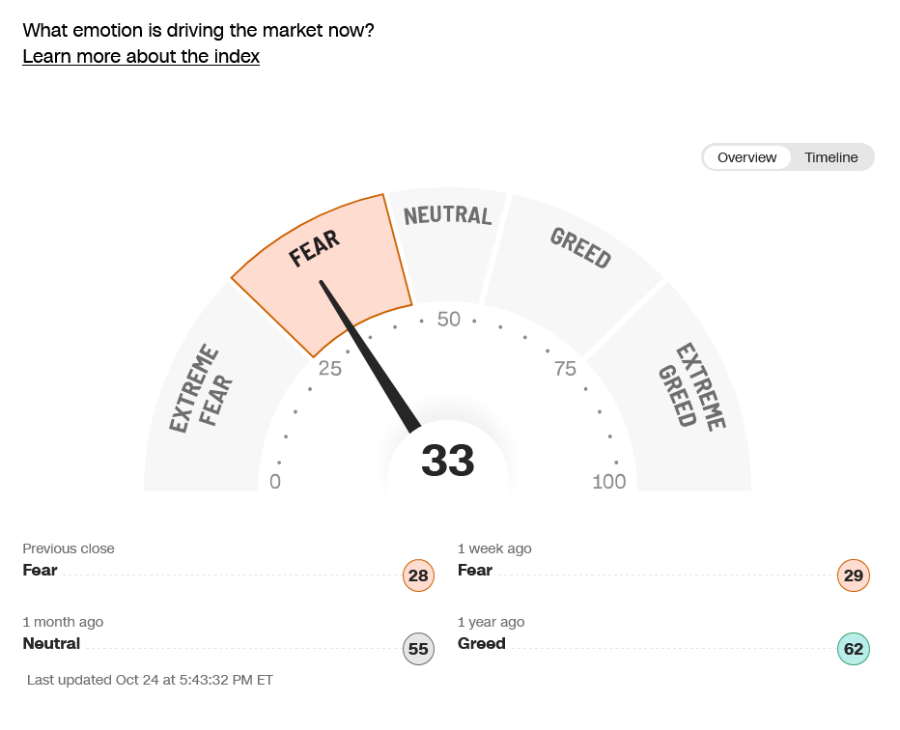Click the 1 month ago badge 55

pyautogui.click(x=418, y=649)
